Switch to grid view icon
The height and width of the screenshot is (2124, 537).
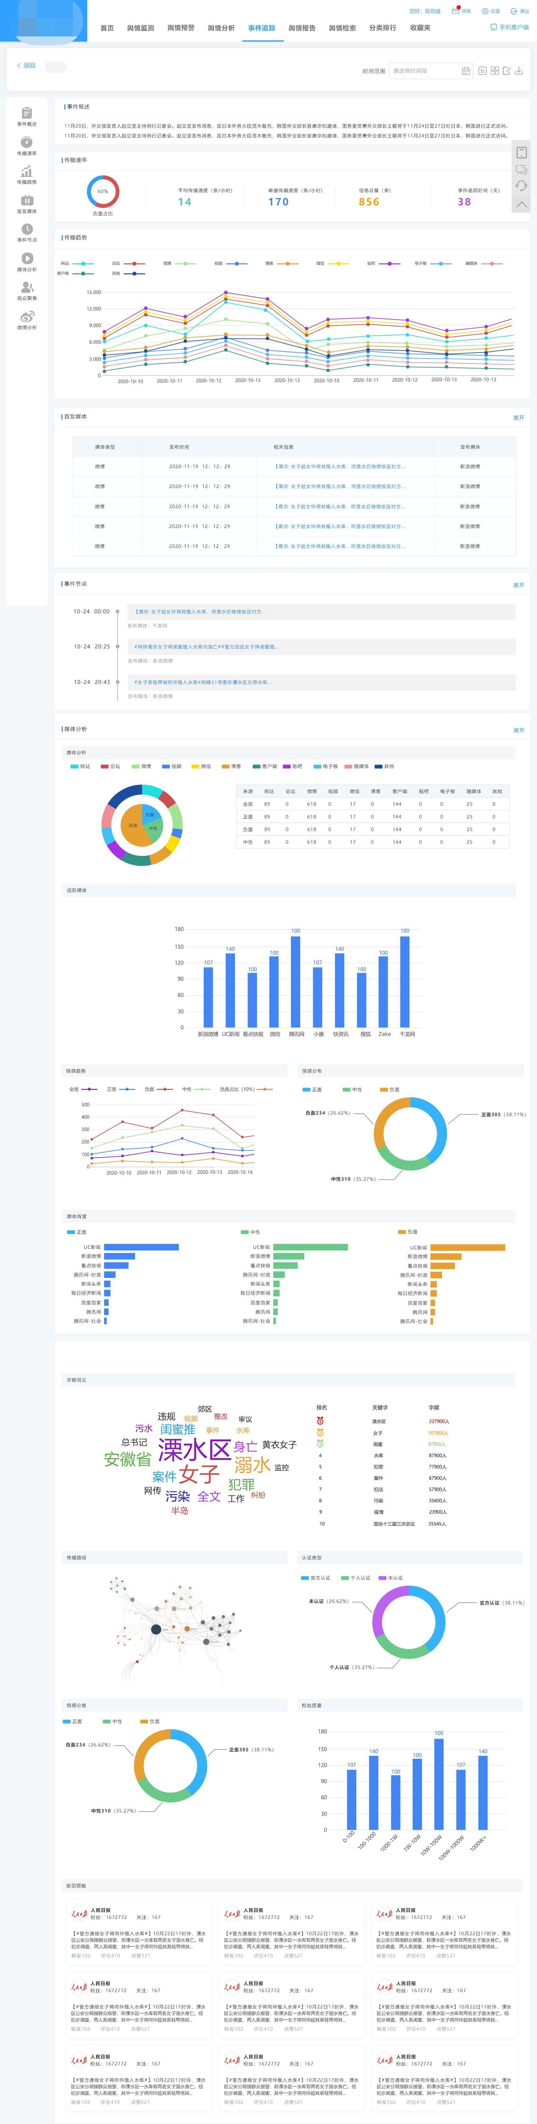(495, 71)
